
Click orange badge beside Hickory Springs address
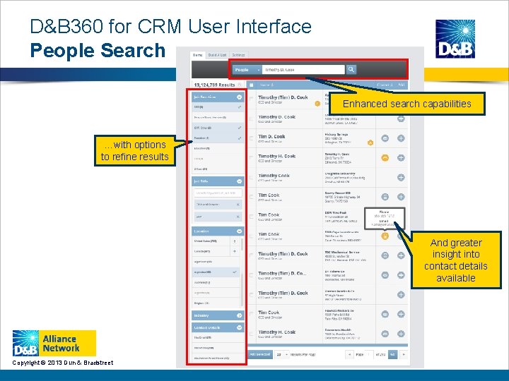pos(370,143)
